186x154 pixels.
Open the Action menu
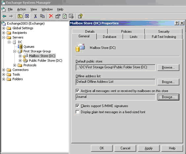(x=21, y=9)
